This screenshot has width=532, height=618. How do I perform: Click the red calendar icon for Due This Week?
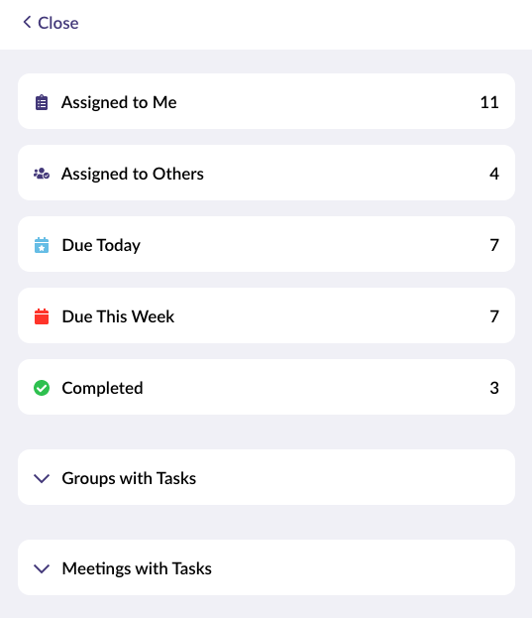[x=42, y=316]
